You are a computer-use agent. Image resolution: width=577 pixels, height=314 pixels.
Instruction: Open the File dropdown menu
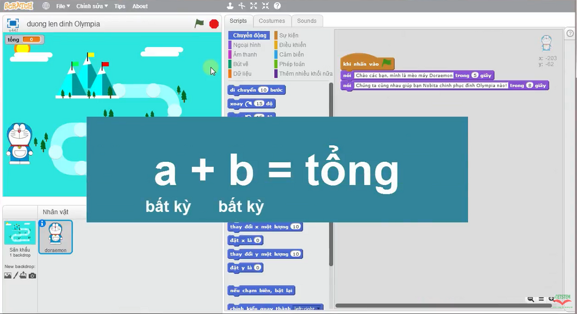[63, 6]
